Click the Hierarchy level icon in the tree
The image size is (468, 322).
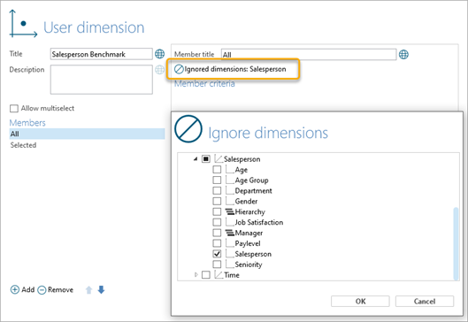229,212
